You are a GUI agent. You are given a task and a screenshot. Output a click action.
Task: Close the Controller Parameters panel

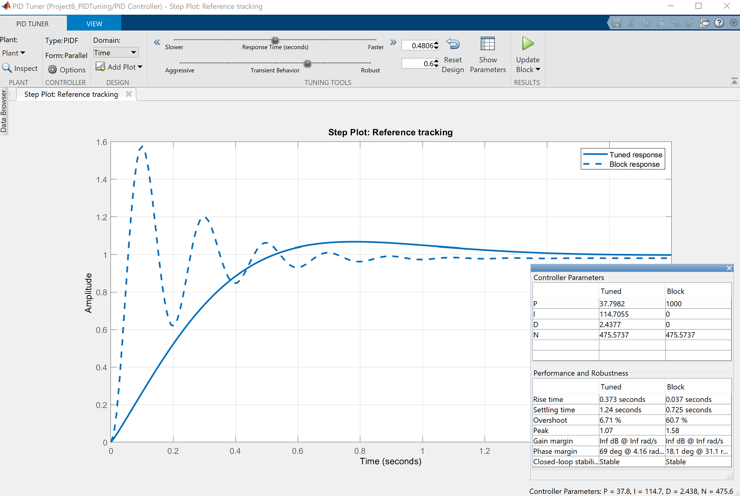pos(729,268)
